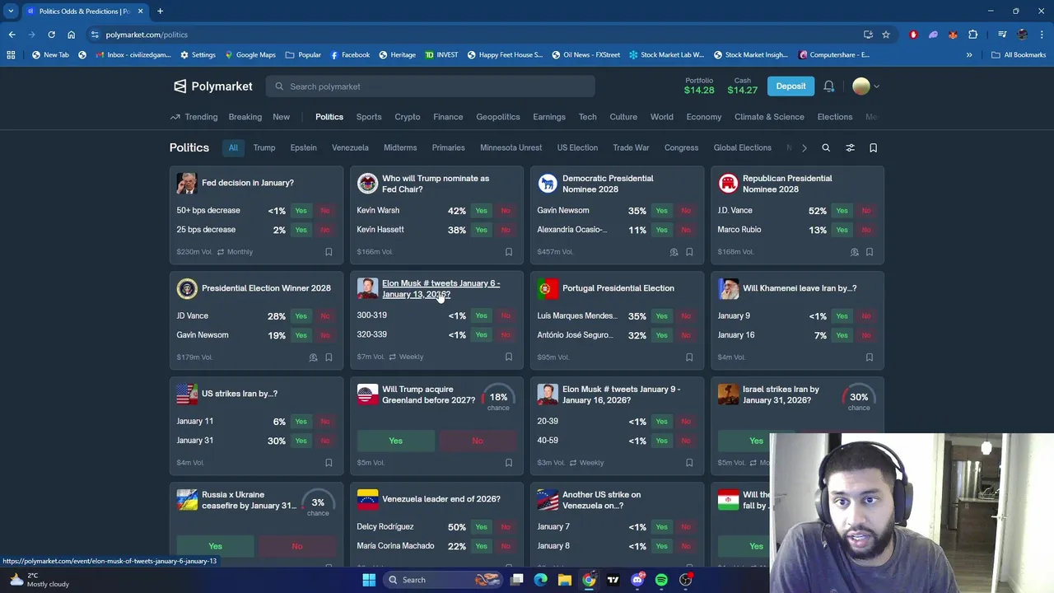Screen dimensions: 1054x593
Task: Select the Politics category tab
Action: [329, 117]
